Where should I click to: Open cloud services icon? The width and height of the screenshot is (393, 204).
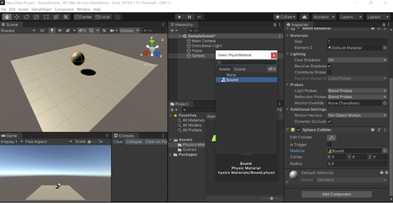pos(304,17)
